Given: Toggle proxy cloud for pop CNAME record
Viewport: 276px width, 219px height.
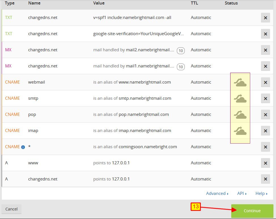Looking at the screenshot, I should [x=240, y=114].
